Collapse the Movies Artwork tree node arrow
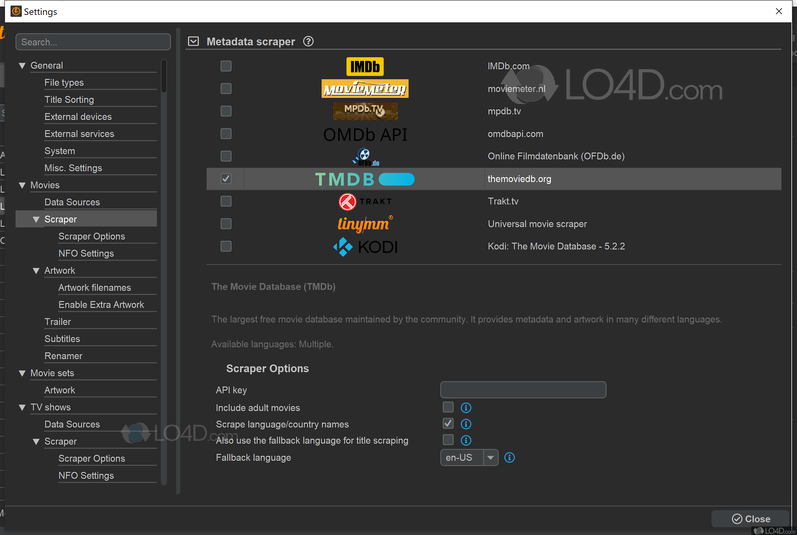Screen dimensions: 797x535 [36, 271]
